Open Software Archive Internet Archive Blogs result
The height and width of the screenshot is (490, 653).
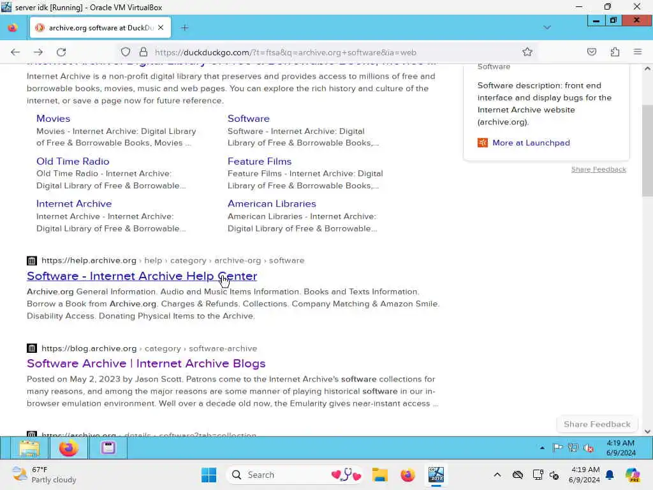point(146,363)
